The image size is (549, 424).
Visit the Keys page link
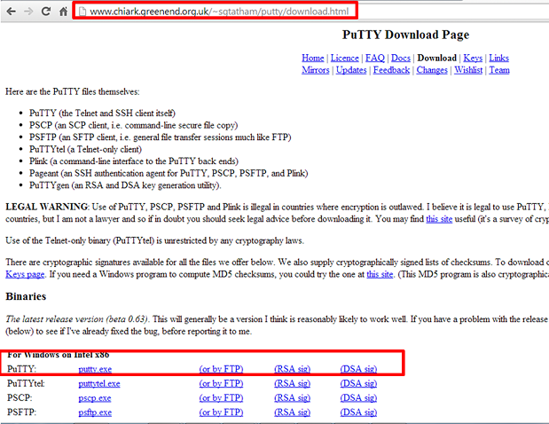tap(472, 58)
